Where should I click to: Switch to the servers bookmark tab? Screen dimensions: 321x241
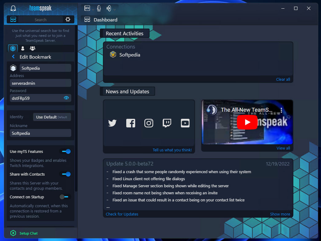point(13,49)
